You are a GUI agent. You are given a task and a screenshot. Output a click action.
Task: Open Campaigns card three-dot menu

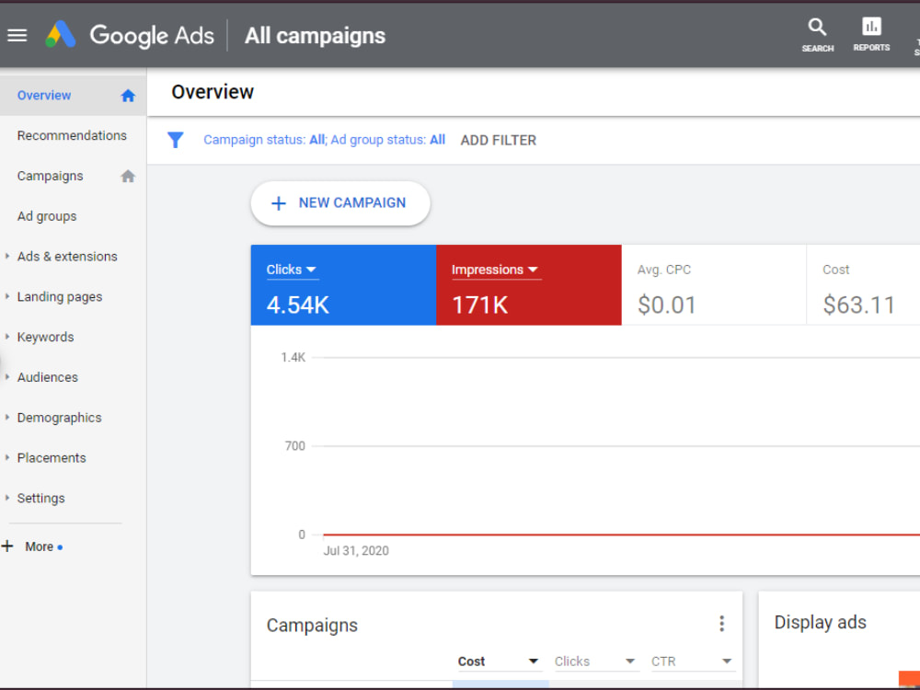pyautogui.click(x=721, y=624)
